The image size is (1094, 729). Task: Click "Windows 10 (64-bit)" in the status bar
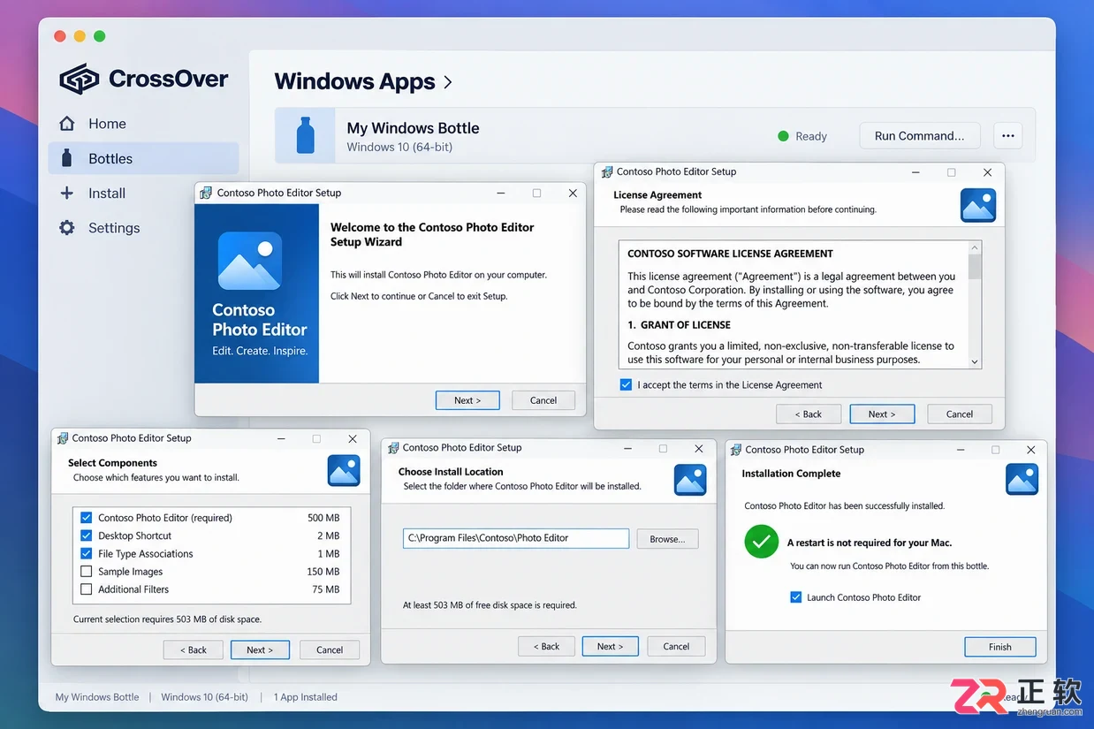click(x=204, y=697)
